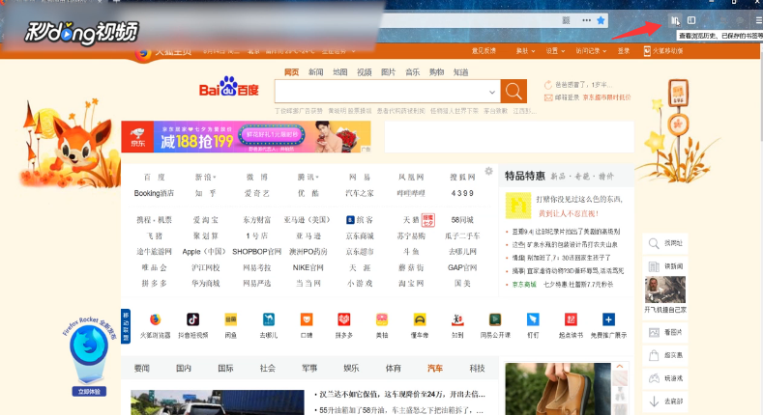This screenshot has width=763, height=415.
Task: Click the blue 移动联盟 side tab
Action: [126, 326]
